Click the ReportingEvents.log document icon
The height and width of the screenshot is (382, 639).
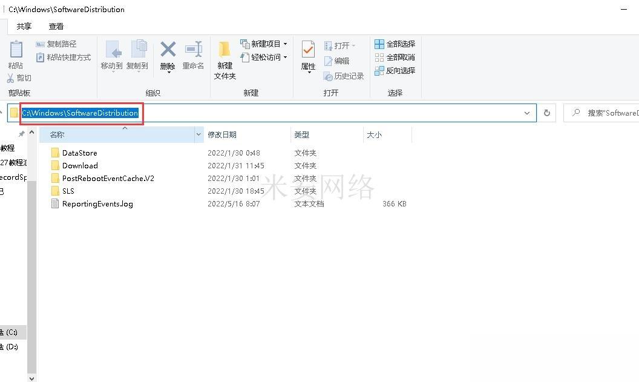(x=55, y=204)
